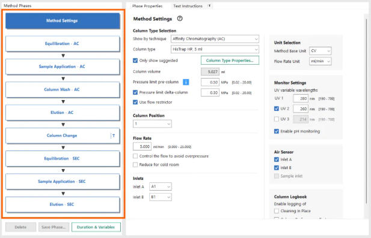The width and height of the screenshot is (371, 238).
Task: Uncheck the UV 2 wavelength checkbox
Action: tap(277, 109)
